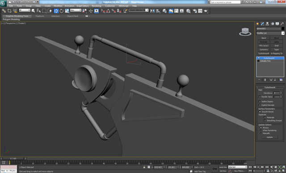Switch to the Create command panel
This screenshot has width=286, height=173.
coord(257,24)
